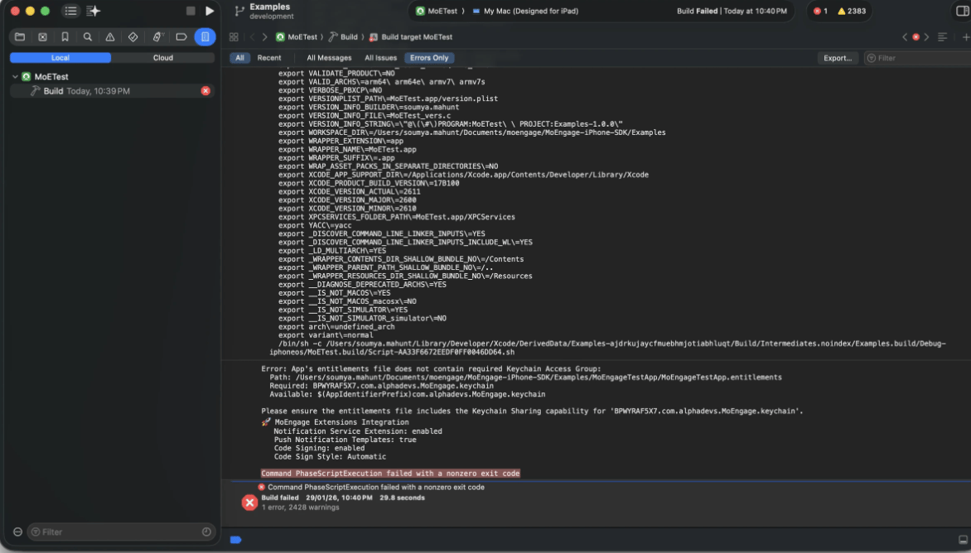971x553 pixels.
Task: Go forward in editor history
Action: point(264,37)
